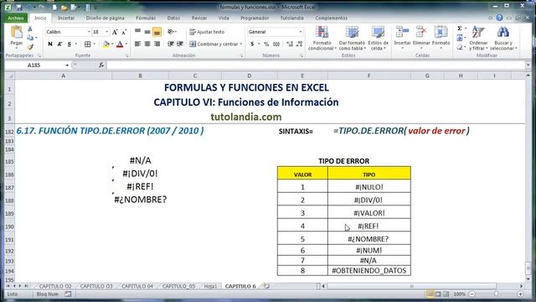Click the cell borders icon
This screenshot has width=536, height=302.
(x=88, y=44)
